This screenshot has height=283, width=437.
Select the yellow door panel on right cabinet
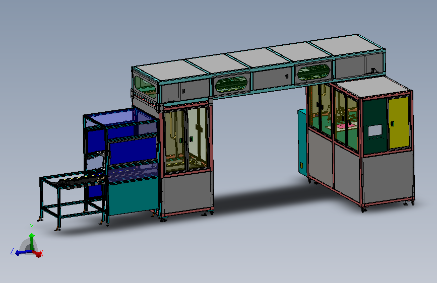coord(399,123)
